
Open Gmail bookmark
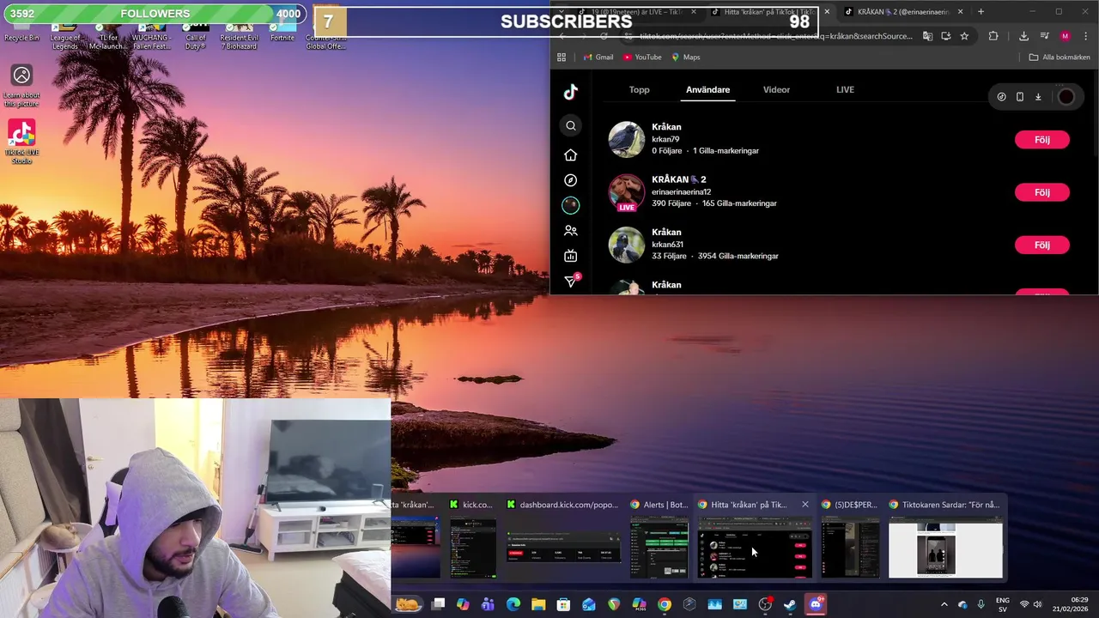tap(598, 58)
